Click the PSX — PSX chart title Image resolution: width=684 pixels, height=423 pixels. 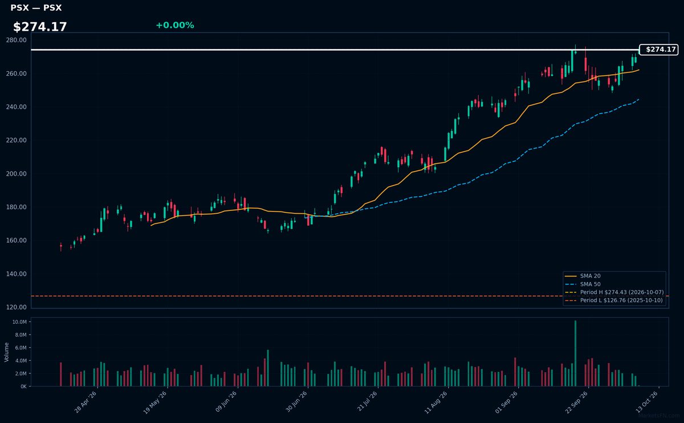36,8
